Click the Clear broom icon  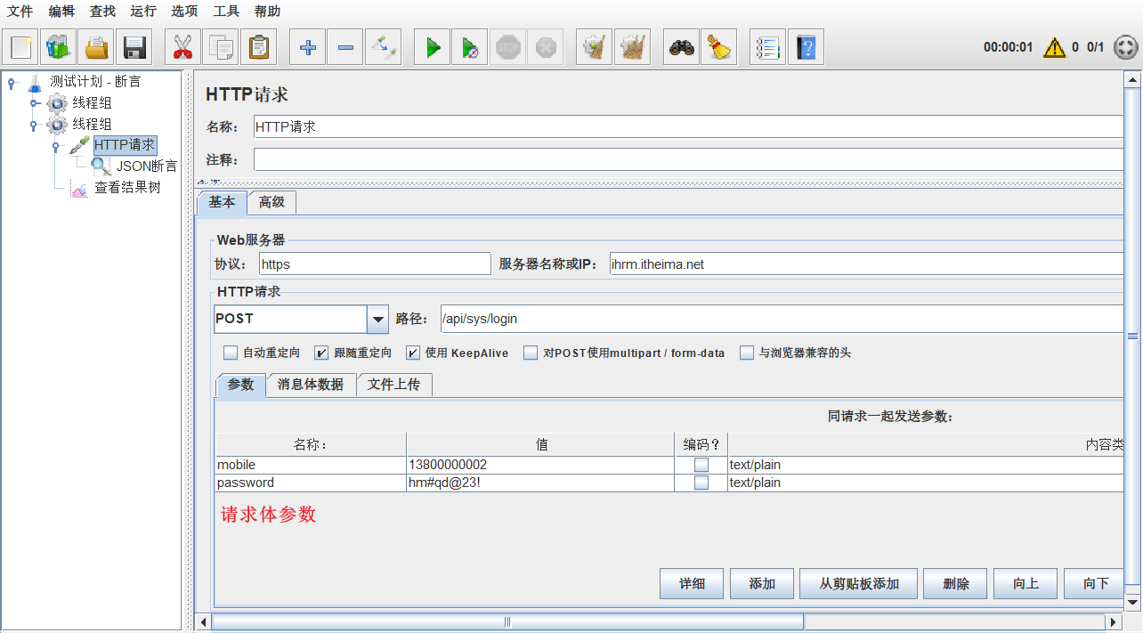click(594, 46)
